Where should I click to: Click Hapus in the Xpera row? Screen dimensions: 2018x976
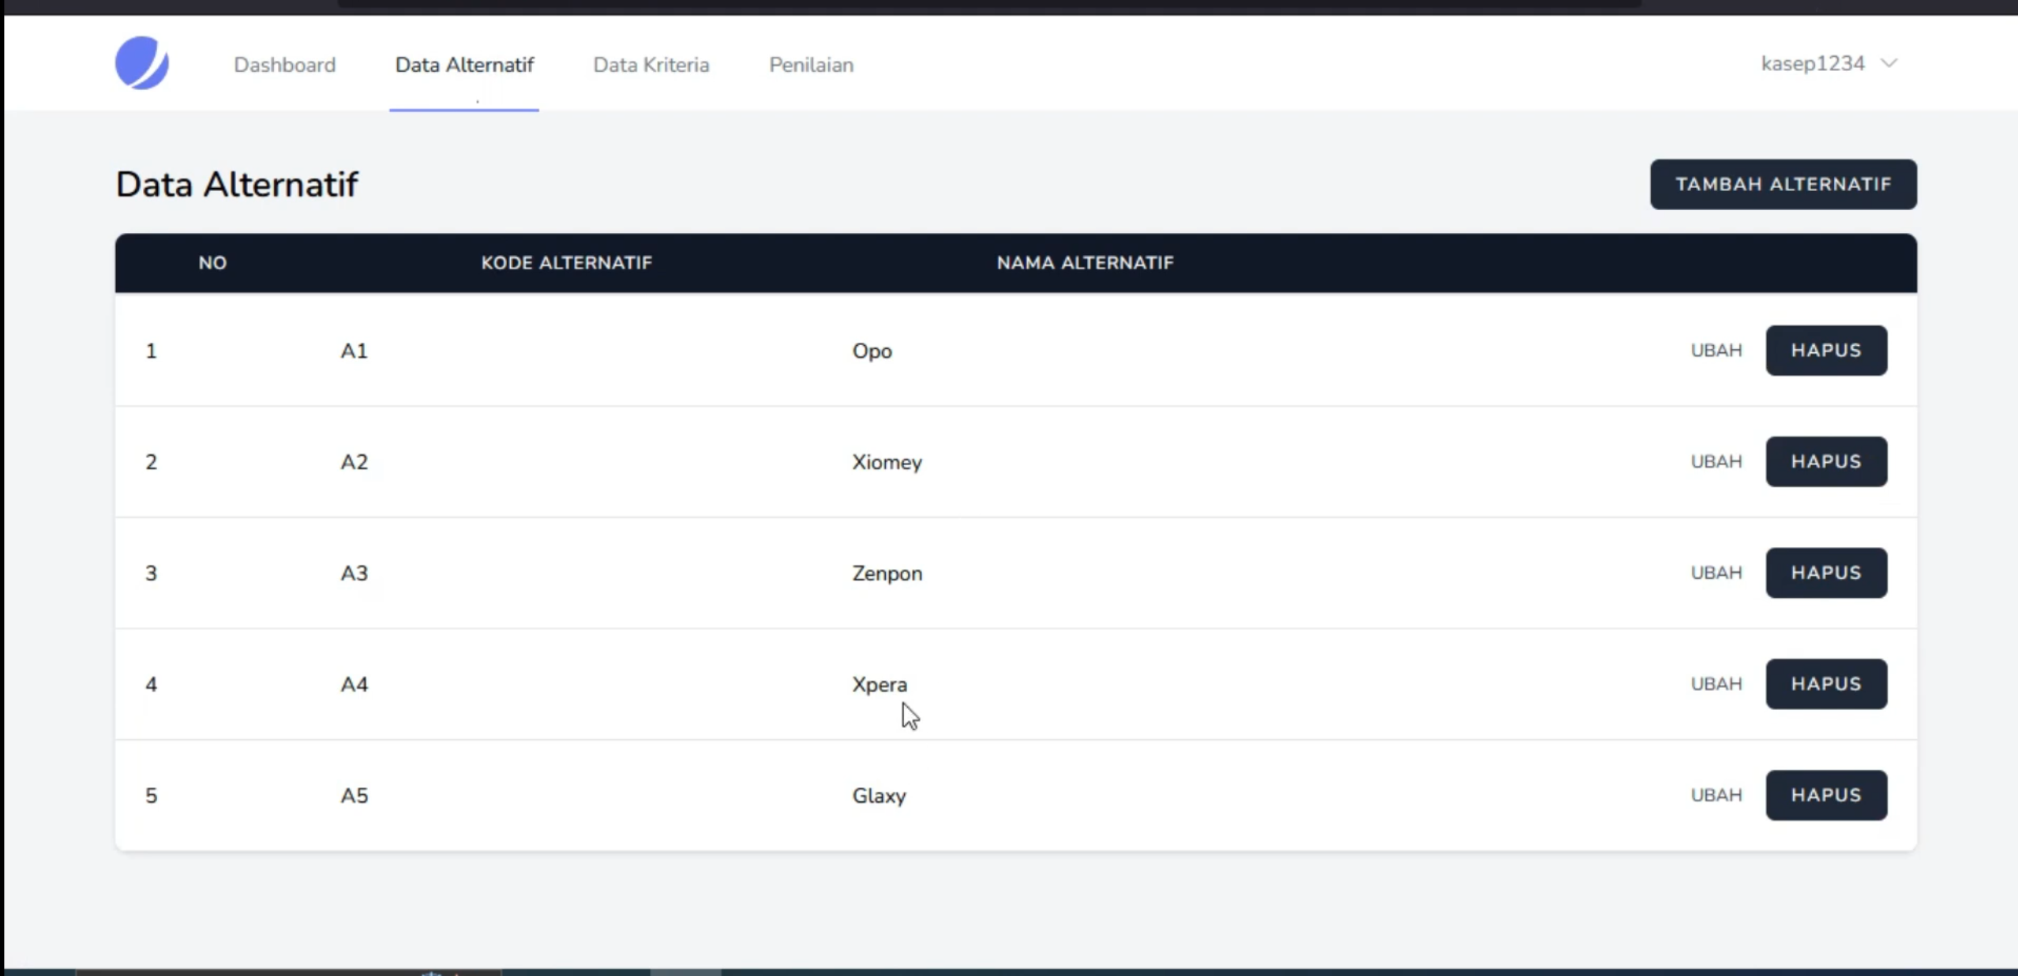1826,684
